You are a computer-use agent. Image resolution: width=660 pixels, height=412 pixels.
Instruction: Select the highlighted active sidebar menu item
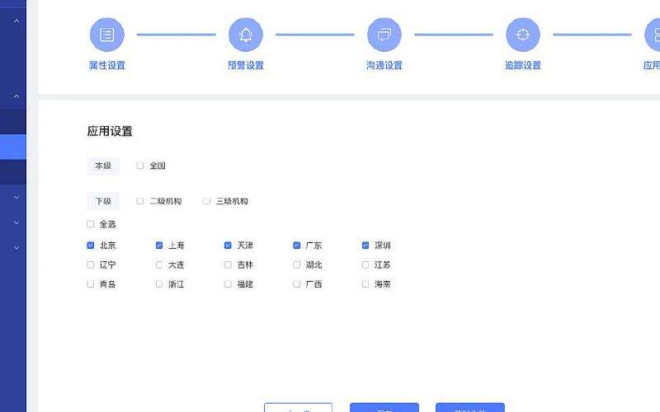tap(13, 147)
